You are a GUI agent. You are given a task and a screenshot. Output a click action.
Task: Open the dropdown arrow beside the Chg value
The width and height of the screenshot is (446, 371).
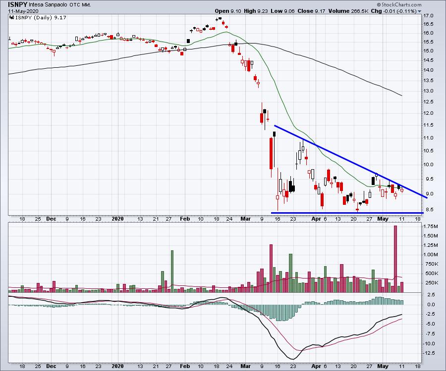[419, 11]
